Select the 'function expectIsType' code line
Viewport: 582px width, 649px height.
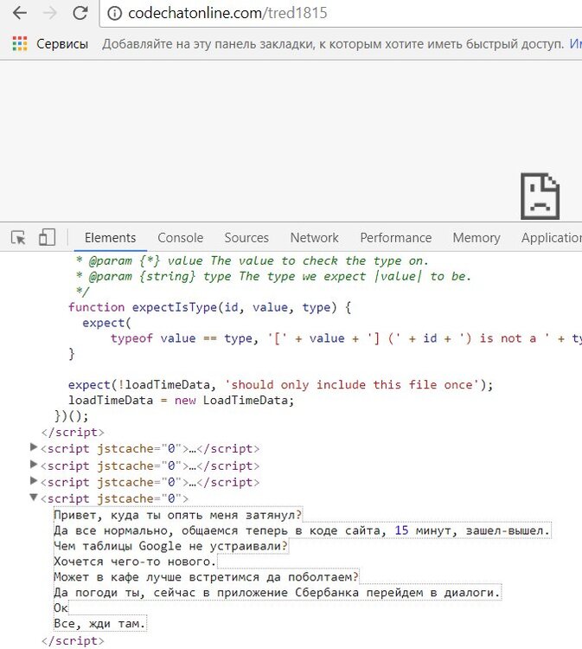199,307
